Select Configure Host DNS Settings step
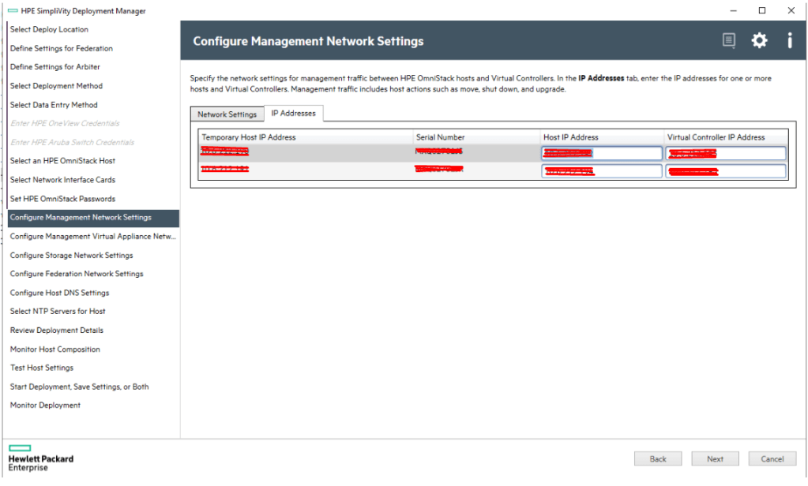808x486 pixels. (59, 293)
